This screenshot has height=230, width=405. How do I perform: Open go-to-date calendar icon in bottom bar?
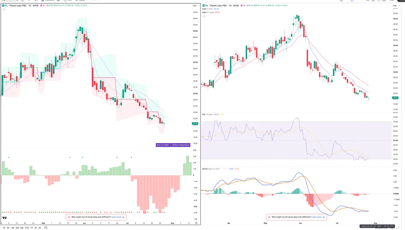(x=46, y=228)
